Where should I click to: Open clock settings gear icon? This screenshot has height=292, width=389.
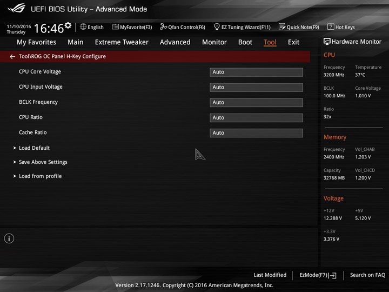(68, 25)
